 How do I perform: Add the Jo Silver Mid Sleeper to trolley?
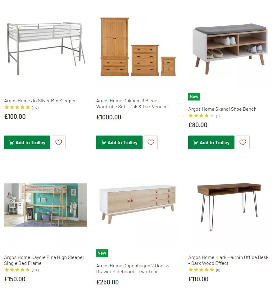pyautogui.click(x=27, y=142)
